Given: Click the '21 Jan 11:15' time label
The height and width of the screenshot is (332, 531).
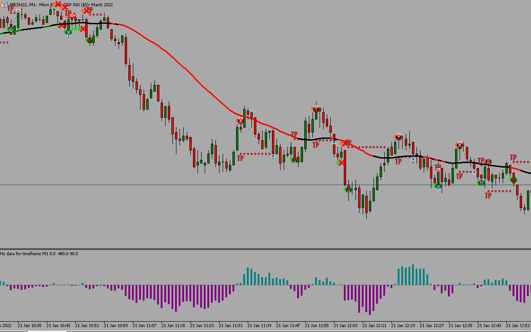Looking at the screenshot, I should click(173, 326).
